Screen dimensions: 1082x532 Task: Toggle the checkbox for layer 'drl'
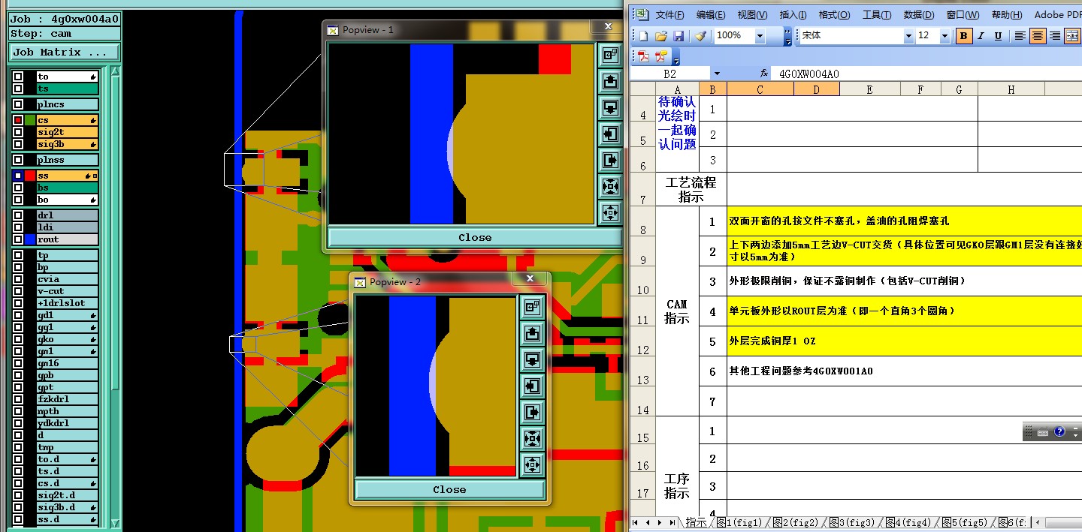[x=18, y=215]
